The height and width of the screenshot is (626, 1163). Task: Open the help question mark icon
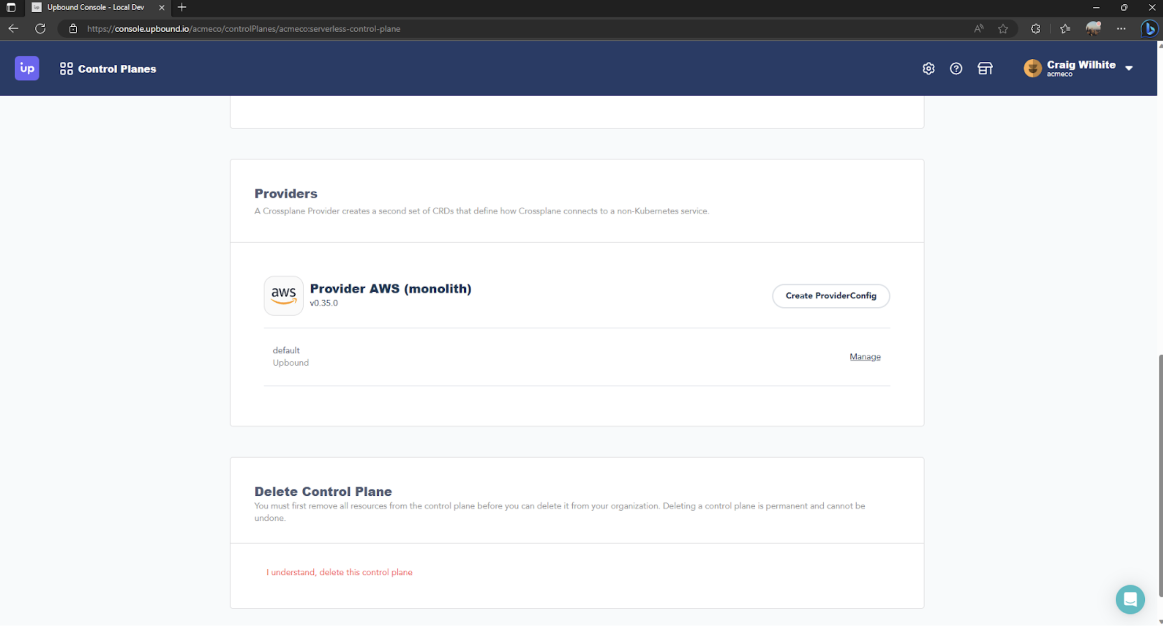tap(956, 68)
